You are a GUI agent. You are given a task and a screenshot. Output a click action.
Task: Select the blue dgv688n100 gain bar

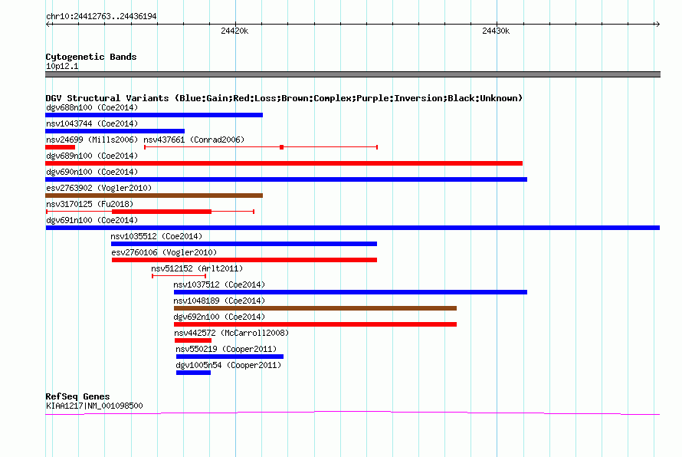coord(154,115)
